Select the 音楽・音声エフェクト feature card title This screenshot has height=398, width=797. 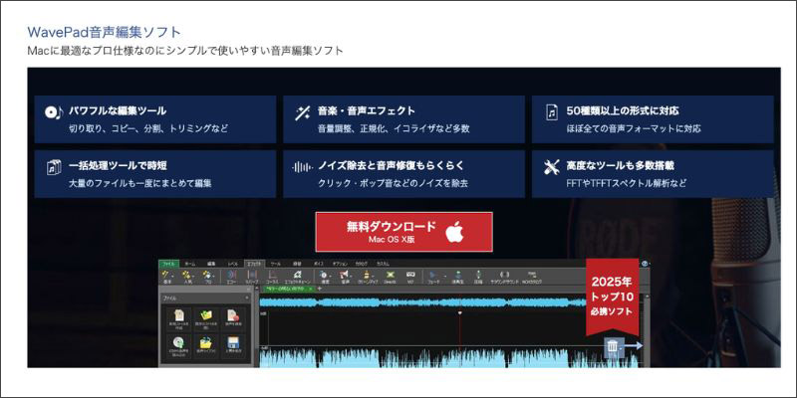click(x=367, y=110)
